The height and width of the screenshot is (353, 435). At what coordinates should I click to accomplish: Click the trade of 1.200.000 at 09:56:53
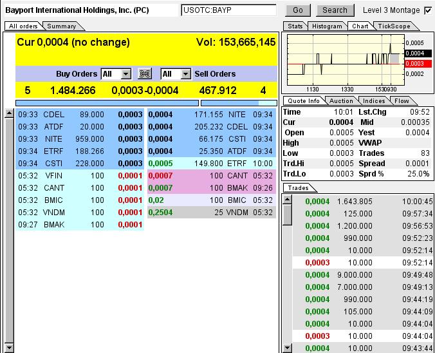[x=363, y=226]
